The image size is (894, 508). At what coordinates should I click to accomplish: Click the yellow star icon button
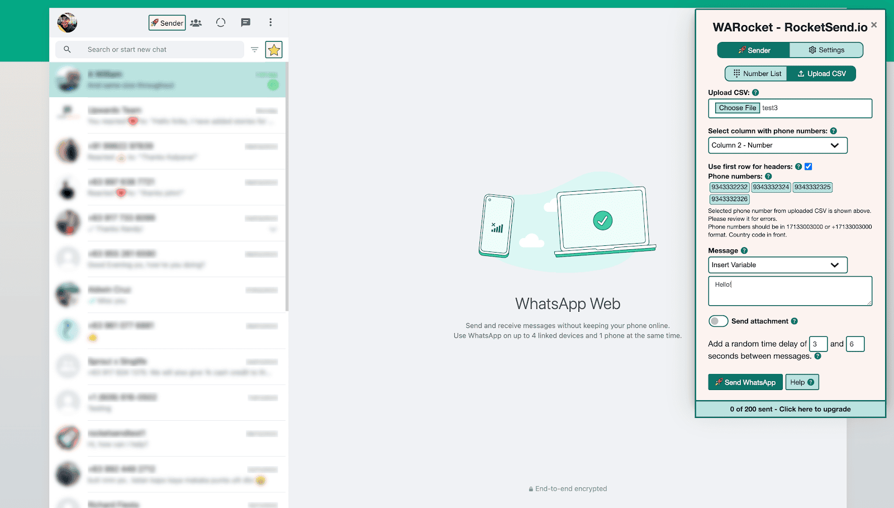pyautogui.click(x=274, y=50)
